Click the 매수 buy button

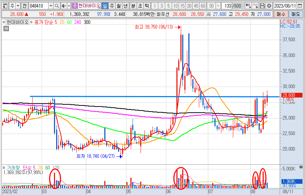click(x=281, y=14)
